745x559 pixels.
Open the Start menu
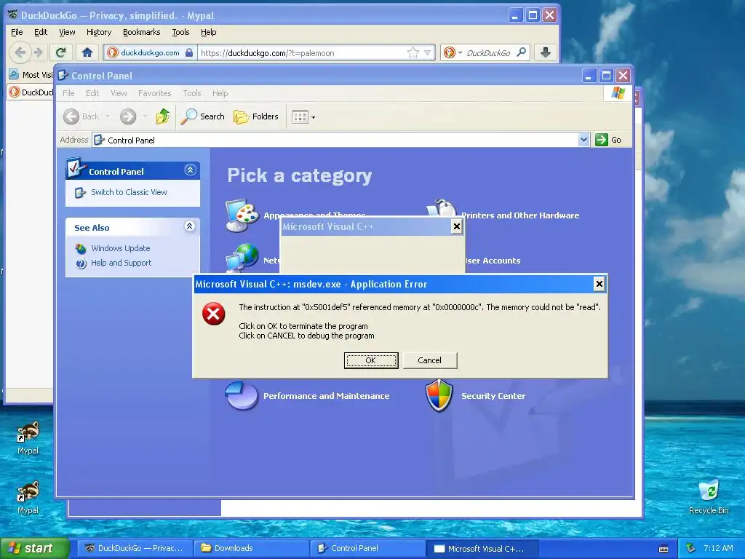pyautogui.click(x=34, y=548)
